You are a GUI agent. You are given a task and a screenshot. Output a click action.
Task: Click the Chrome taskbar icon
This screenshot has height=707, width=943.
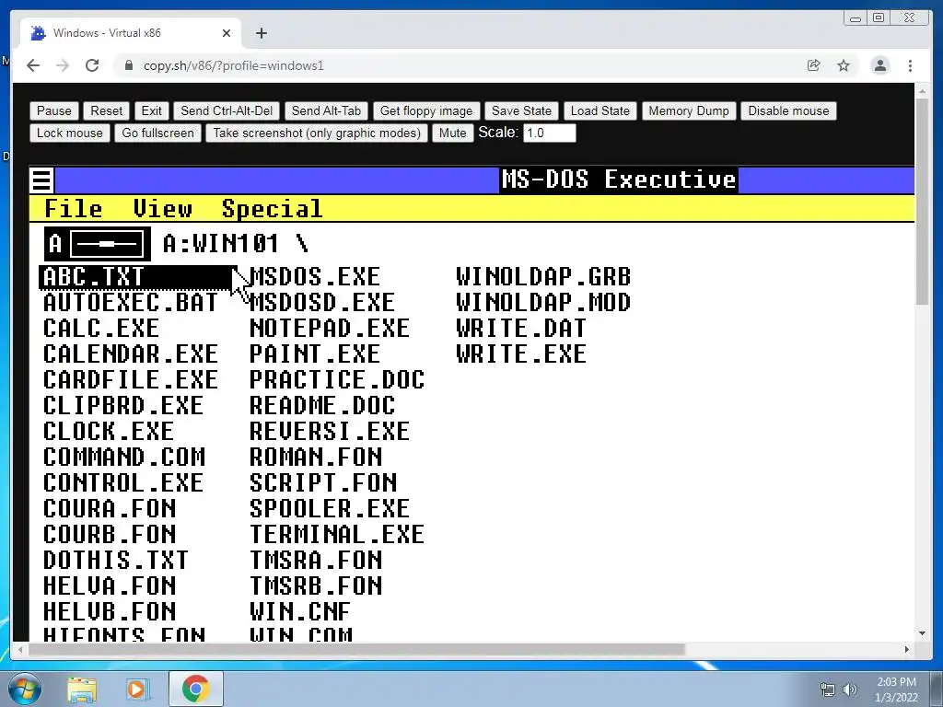tap(195, 689)
